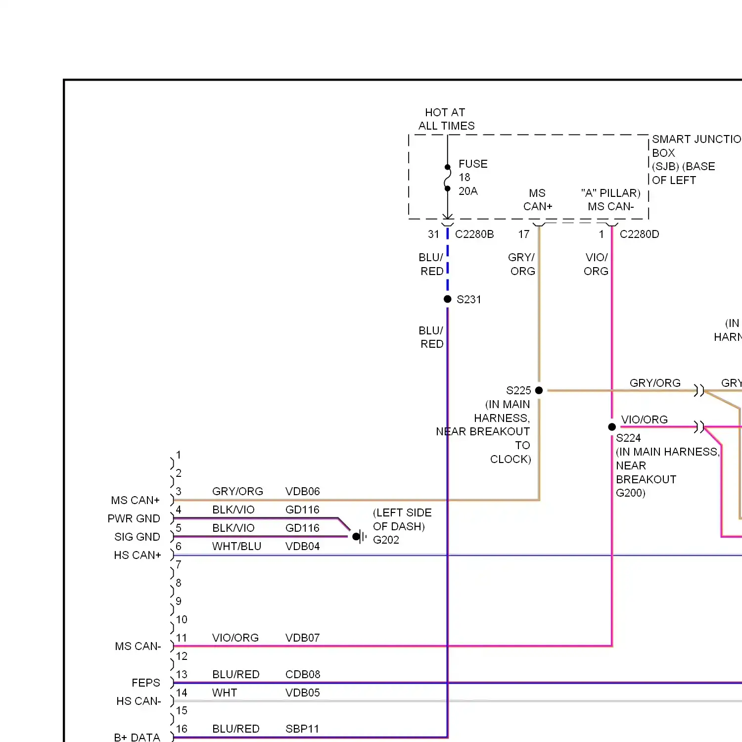Click the G202 ground label
742x742 pixels.
point(386,540)
